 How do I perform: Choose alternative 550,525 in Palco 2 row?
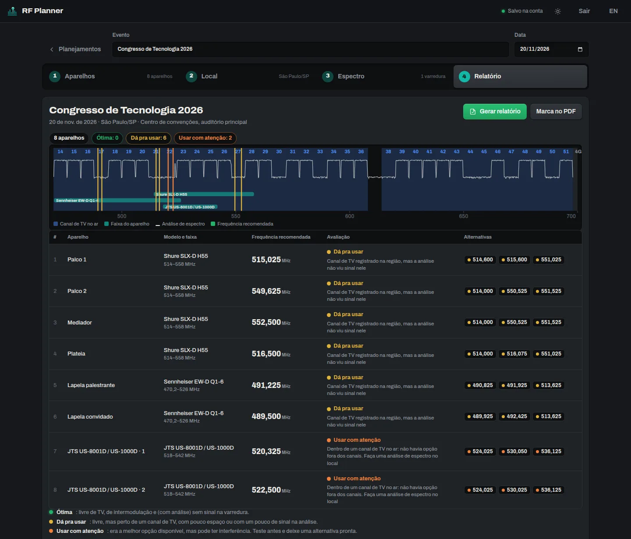pos(514,292)
